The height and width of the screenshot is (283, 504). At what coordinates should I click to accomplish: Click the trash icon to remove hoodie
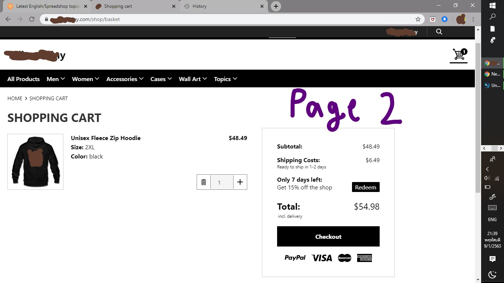204,182
